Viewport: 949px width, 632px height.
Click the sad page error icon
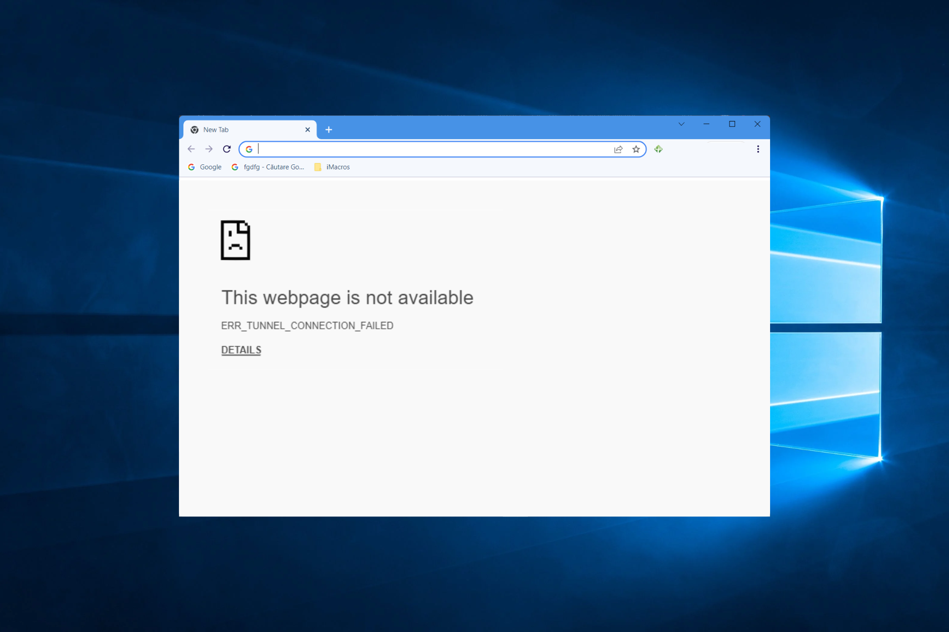click(235, 240)
